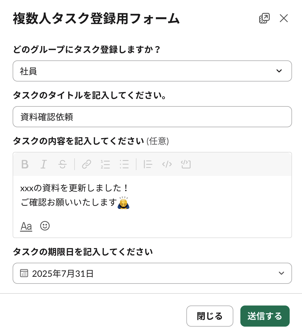This screenshot has height=336, width=302.
Task: Open the form in a new window
Action: point(264,18)
